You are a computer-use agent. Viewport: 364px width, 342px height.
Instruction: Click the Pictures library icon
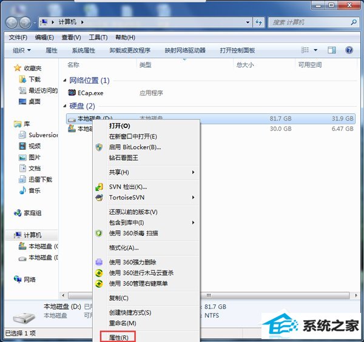(x=22, y=157)
